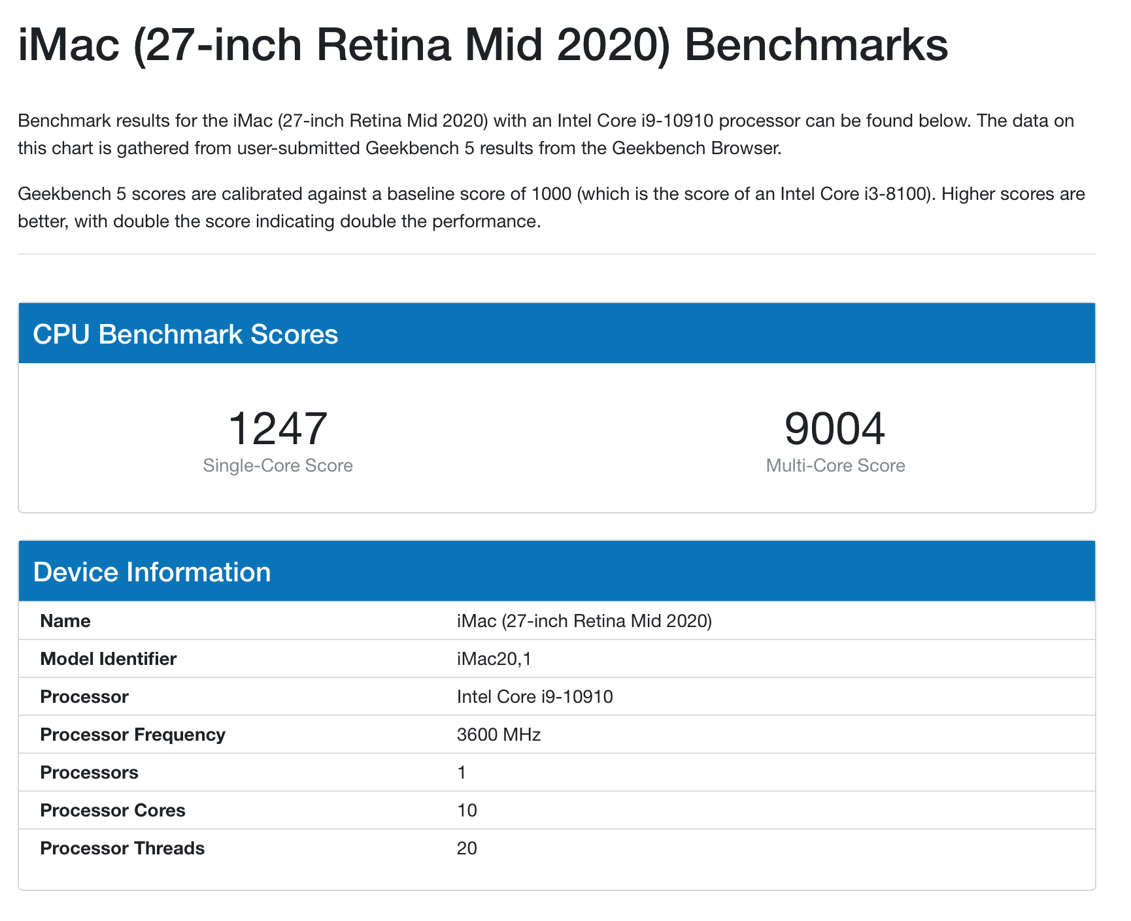Click the "Processor Cores" row label

[112, 810]
